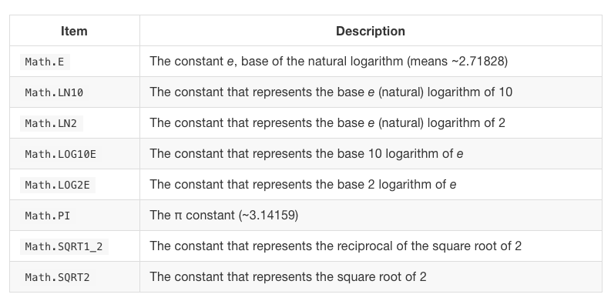Click the Item column header
The width and height of the screenshot is (611, 301).
click(74, 31)
